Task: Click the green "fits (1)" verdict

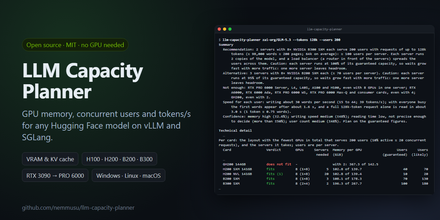Action: point(275,174)
